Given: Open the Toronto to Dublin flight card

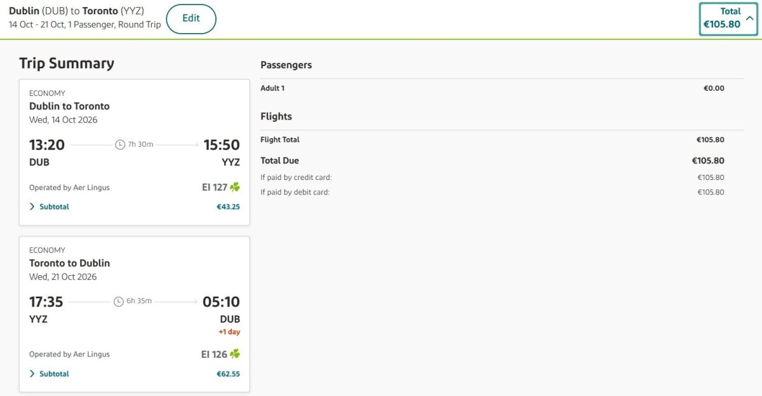Looking at the screenshot, I should pyautogui.click(x=135, y=315).
